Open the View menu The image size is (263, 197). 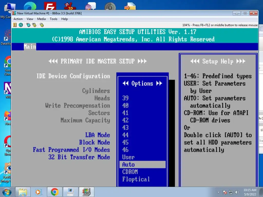click(x=30, y=19)
